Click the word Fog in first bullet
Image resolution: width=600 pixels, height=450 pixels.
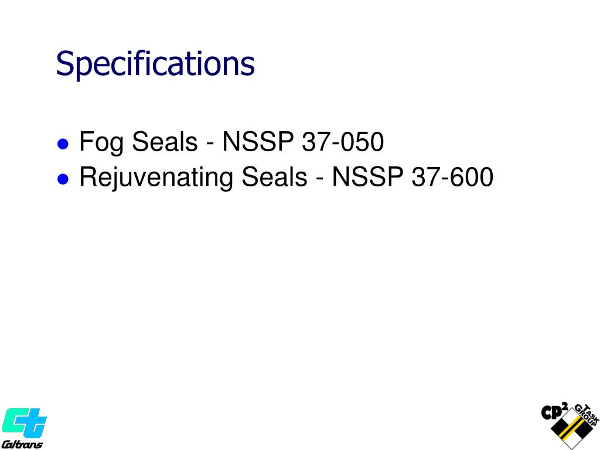[x=101, y=142]
